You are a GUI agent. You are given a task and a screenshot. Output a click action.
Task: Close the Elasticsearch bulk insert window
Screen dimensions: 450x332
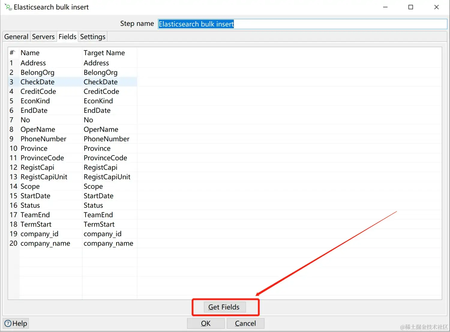pos(436,7)
